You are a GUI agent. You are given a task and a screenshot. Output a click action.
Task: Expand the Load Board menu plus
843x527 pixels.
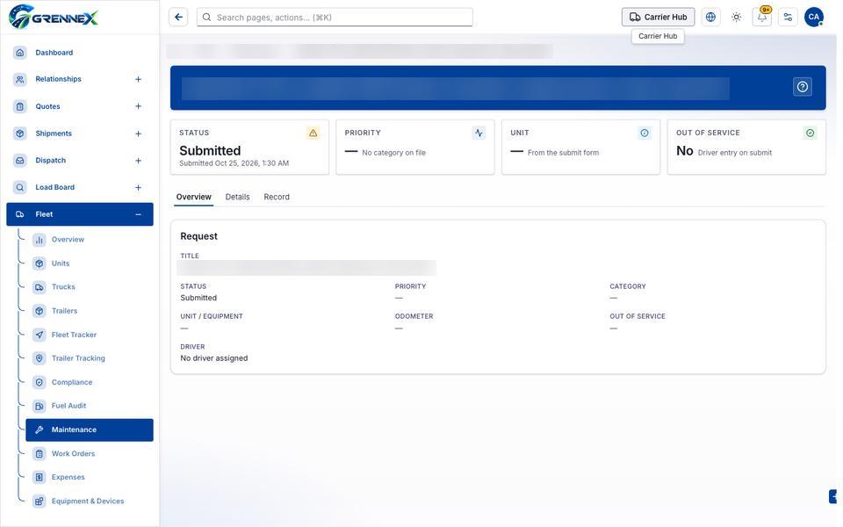tap(138, 187)
